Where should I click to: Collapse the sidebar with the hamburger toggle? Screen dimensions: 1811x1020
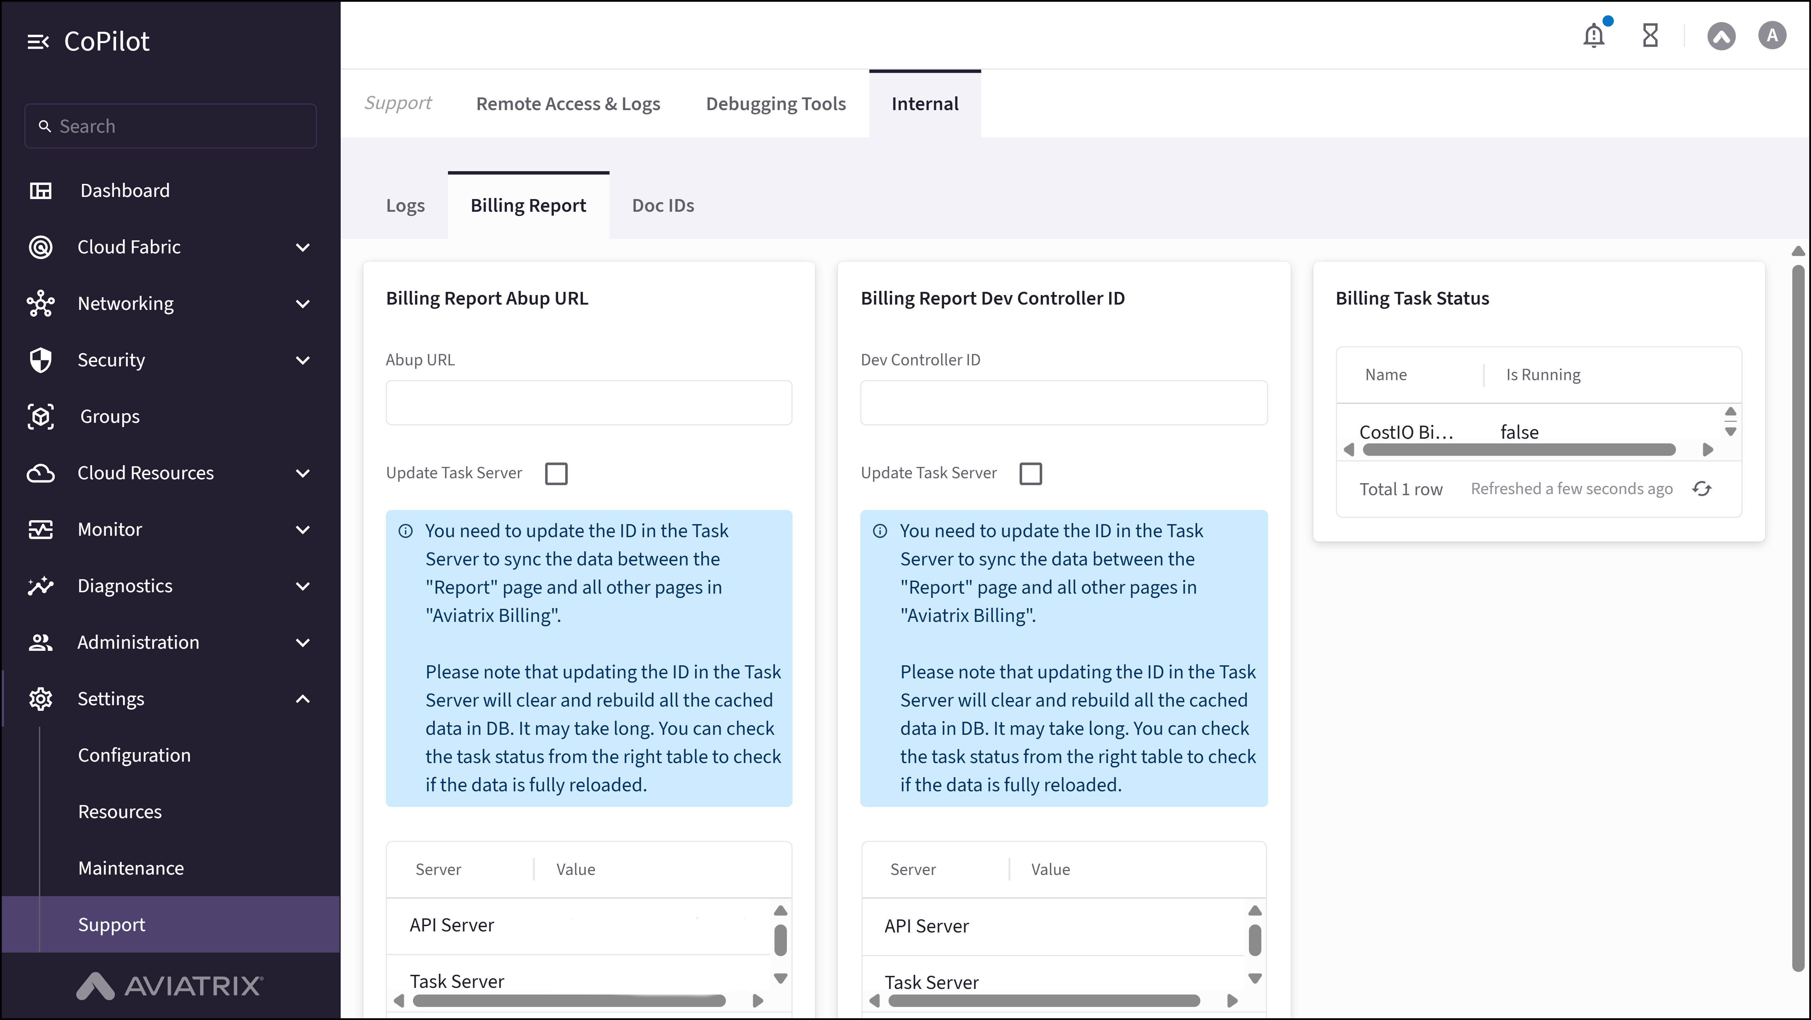[39, 41]
